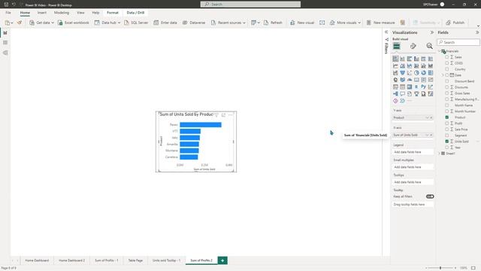481x271 pixels.
Task: Select the decomposition tree visual icon
Action: point(395,94)
